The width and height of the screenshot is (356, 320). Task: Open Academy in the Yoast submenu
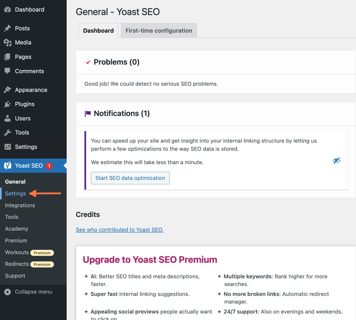17,229
